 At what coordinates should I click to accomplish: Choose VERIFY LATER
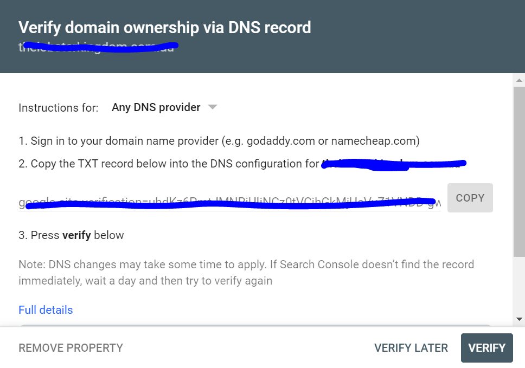click(x=411, y=348)
